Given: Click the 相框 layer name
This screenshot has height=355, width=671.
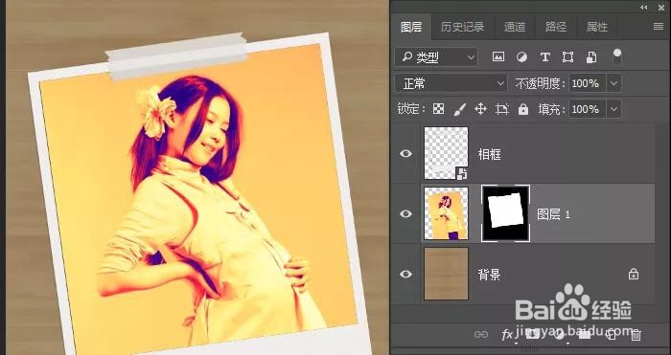Looking at the screenshot, I should 490,154.
